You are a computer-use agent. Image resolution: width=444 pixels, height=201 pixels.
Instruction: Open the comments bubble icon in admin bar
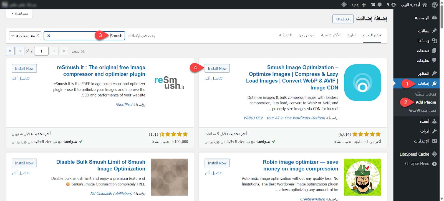[379, 5]
